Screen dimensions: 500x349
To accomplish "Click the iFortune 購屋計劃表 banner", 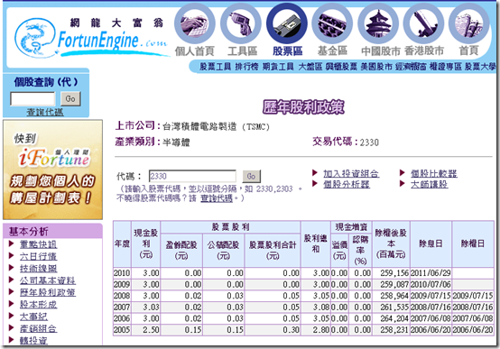I will (x=52, y=170).
